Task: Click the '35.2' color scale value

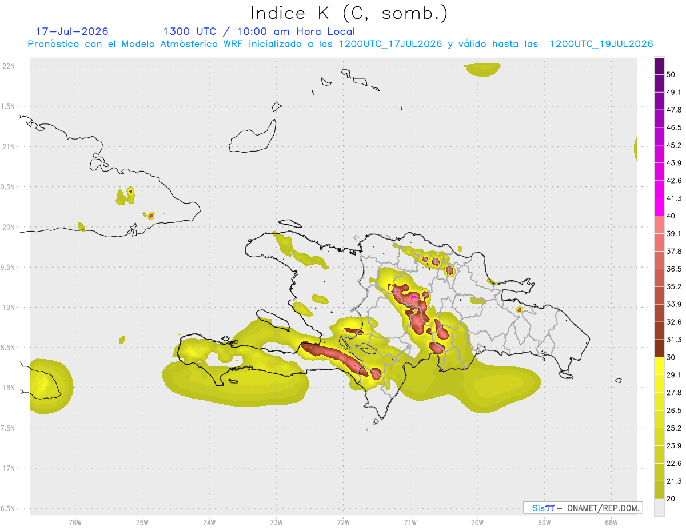Action: [674, 286]
